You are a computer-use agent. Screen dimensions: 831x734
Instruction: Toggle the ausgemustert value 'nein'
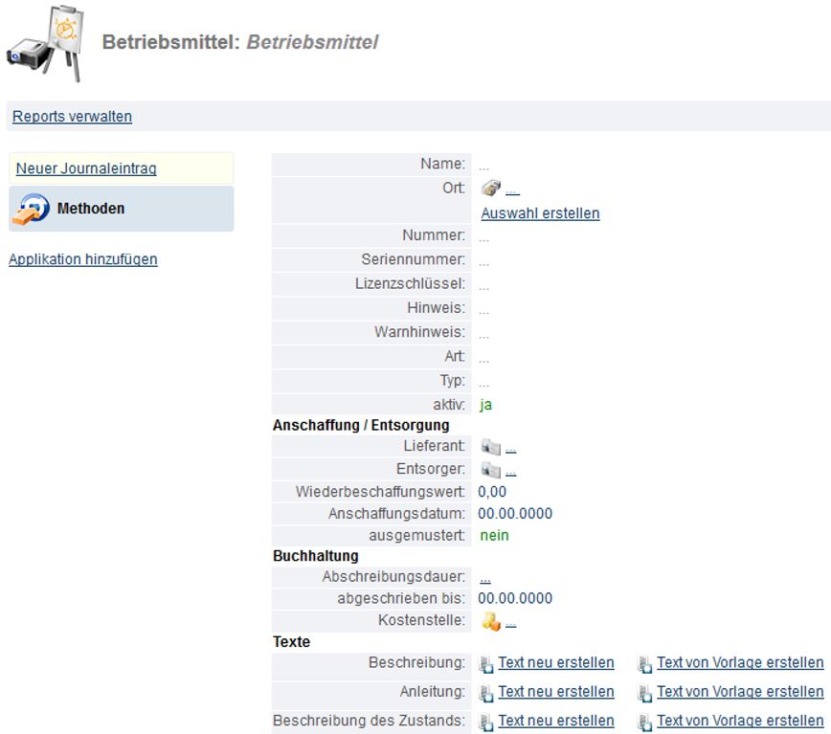point(494,536)
